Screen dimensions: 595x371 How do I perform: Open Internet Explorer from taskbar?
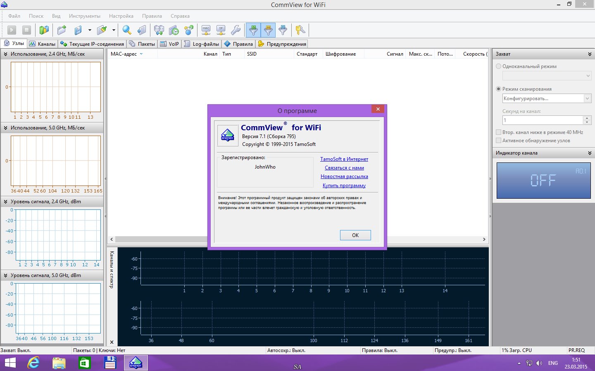pyautogui.click(x=33, y=363)
